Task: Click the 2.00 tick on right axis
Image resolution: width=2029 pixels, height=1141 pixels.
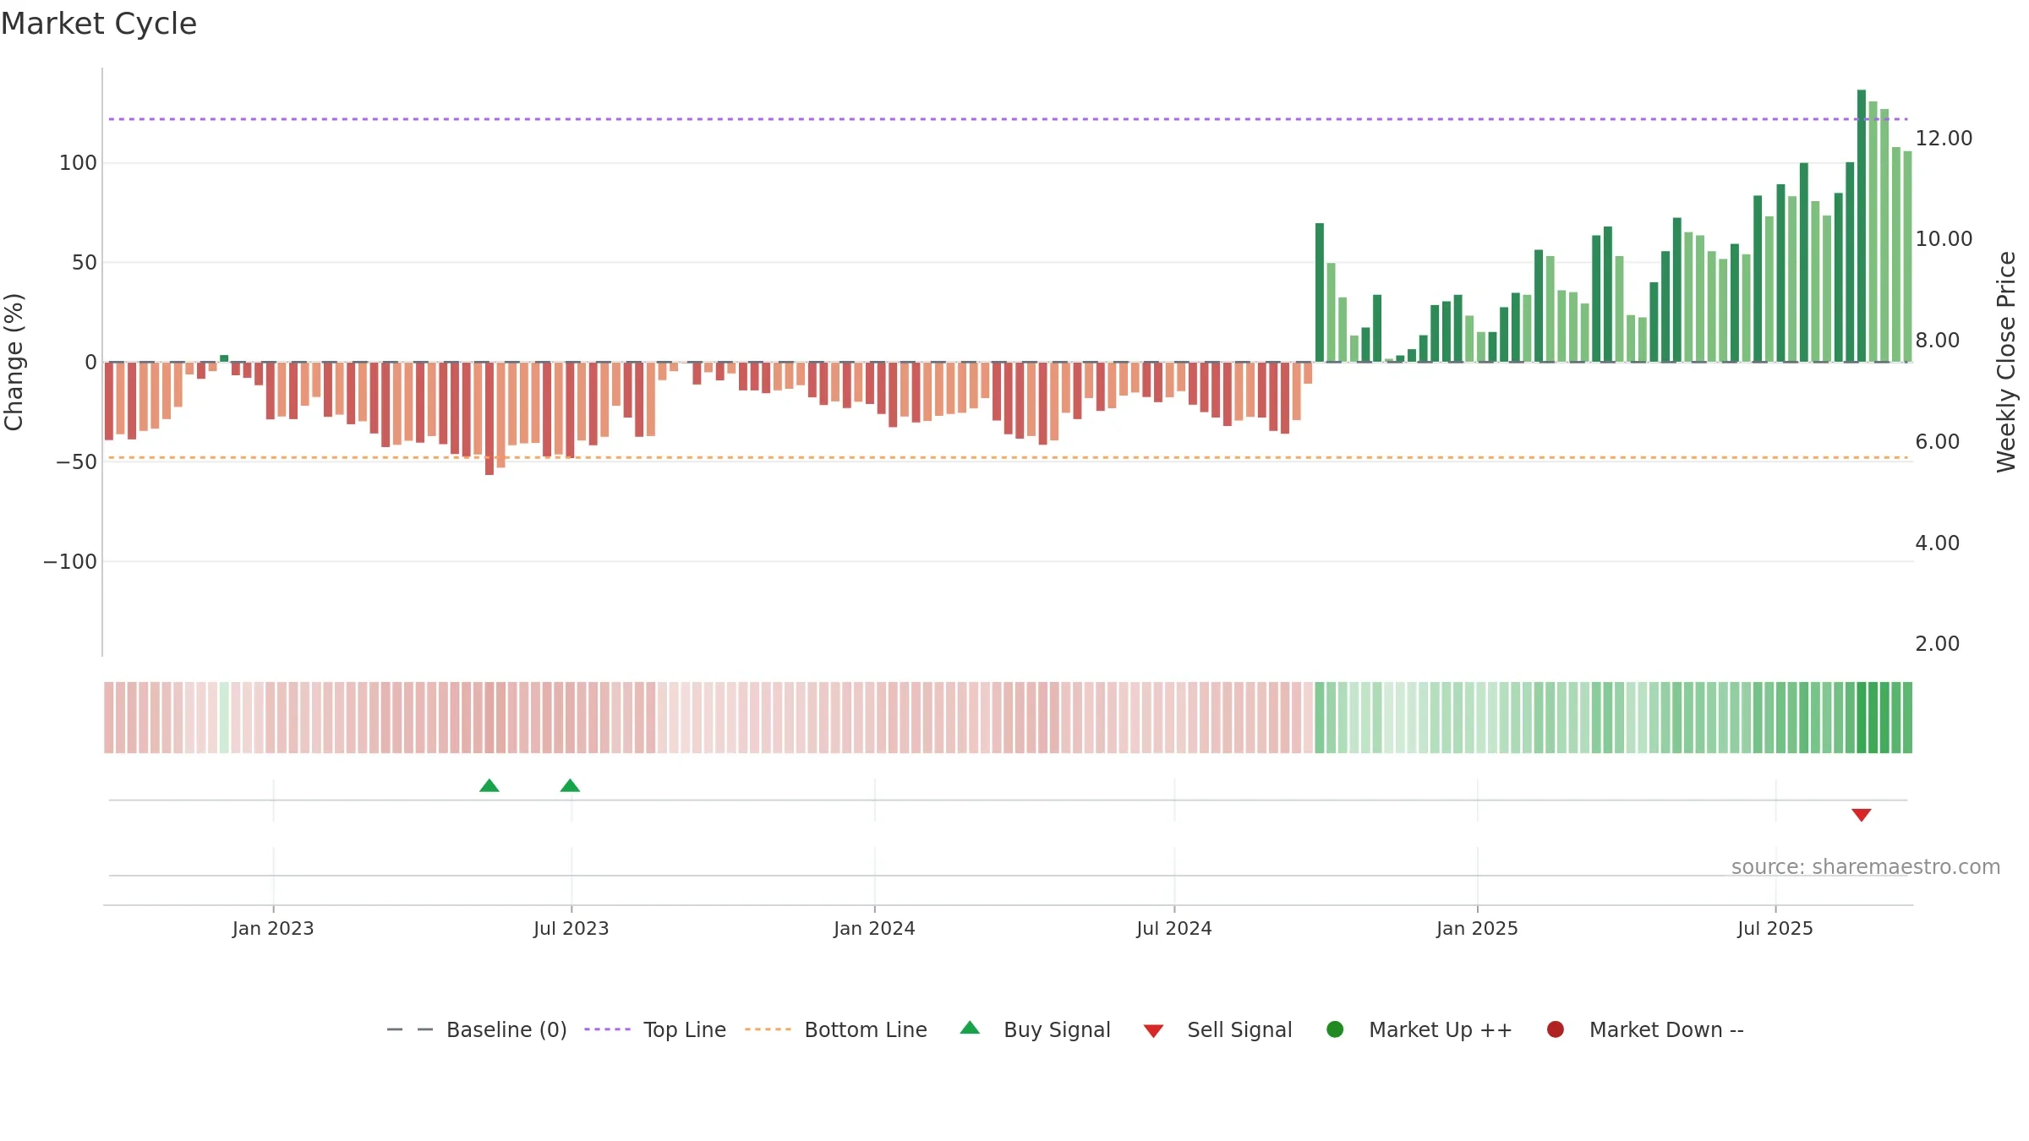Action: point(1937,644)
